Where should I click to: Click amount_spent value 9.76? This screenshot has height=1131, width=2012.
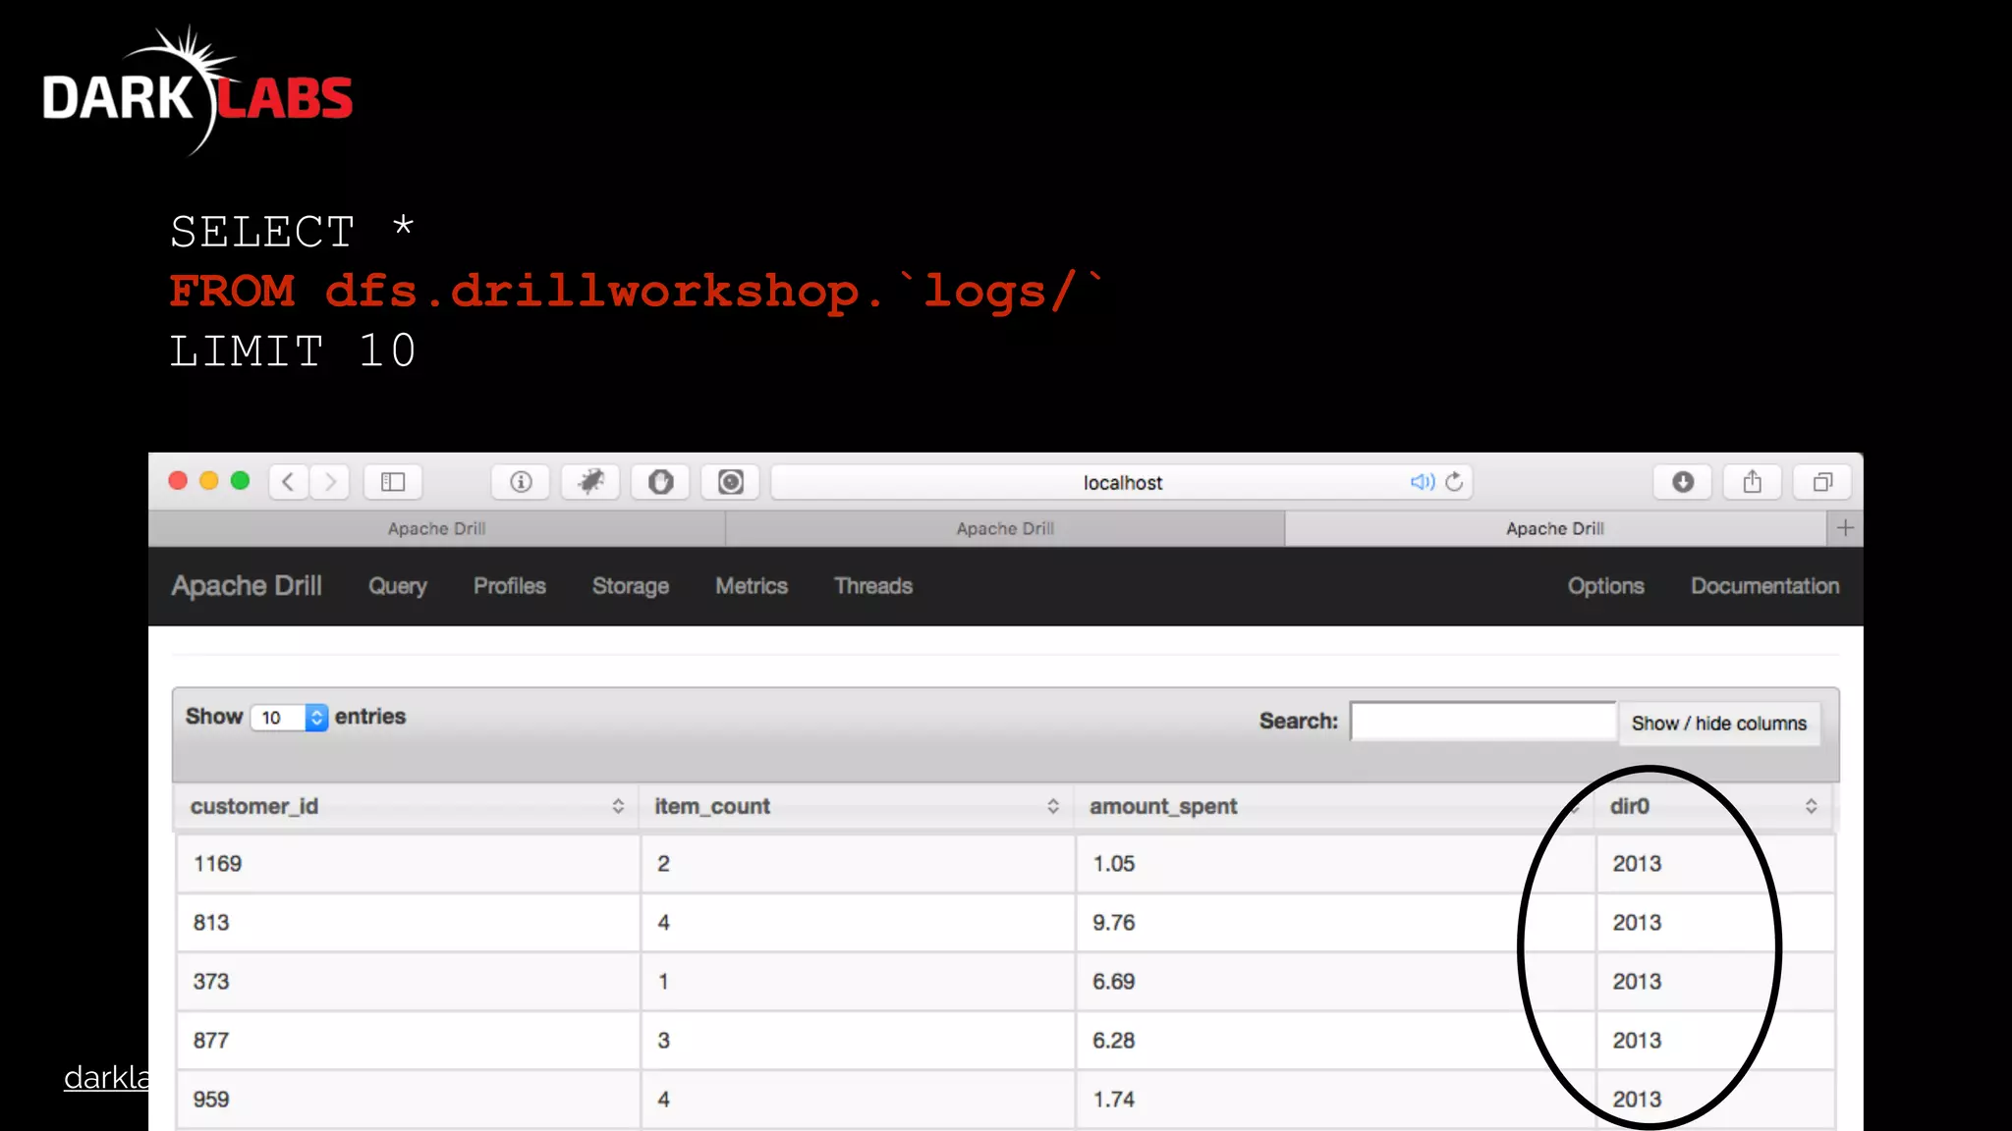tap(1114, 923)
